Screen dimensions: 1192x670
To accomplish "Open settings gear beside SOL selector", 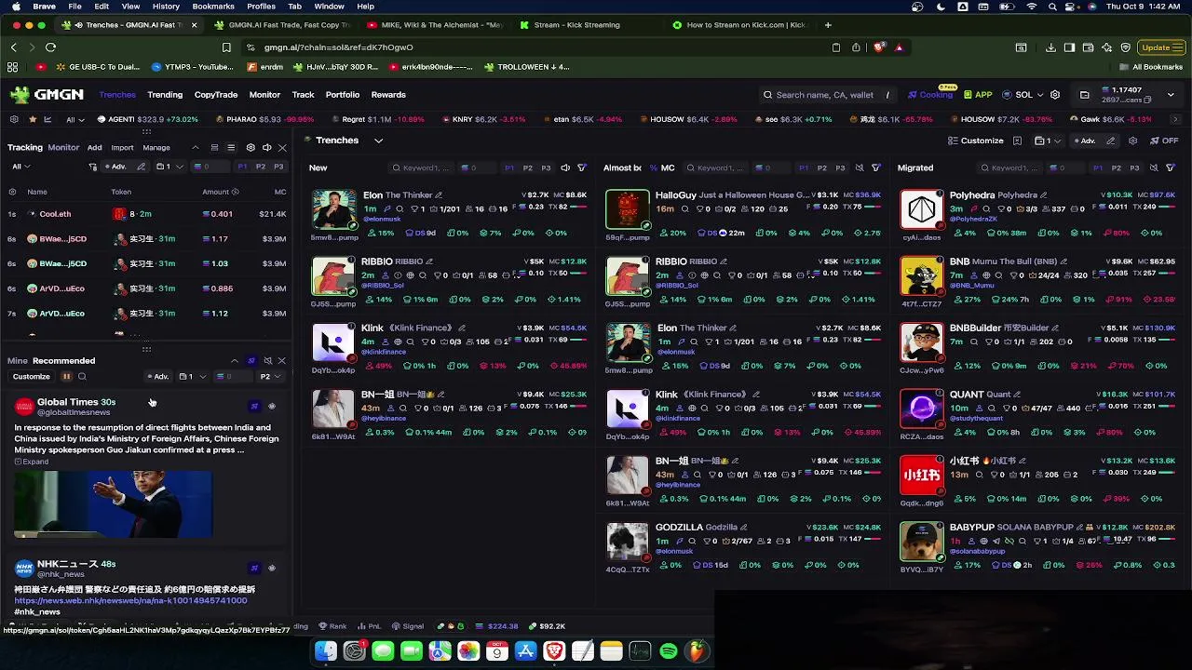I will pyautogui.click(x=1055, y=95).
